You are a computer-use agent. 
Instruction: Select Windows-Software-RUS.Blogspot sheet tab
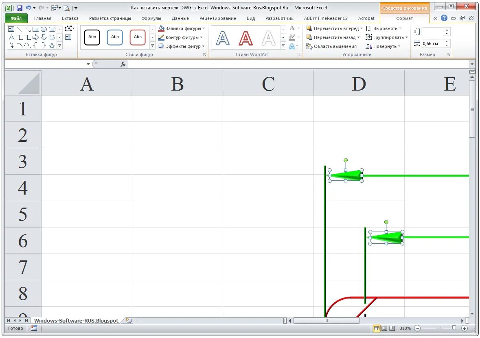[76, 321]
